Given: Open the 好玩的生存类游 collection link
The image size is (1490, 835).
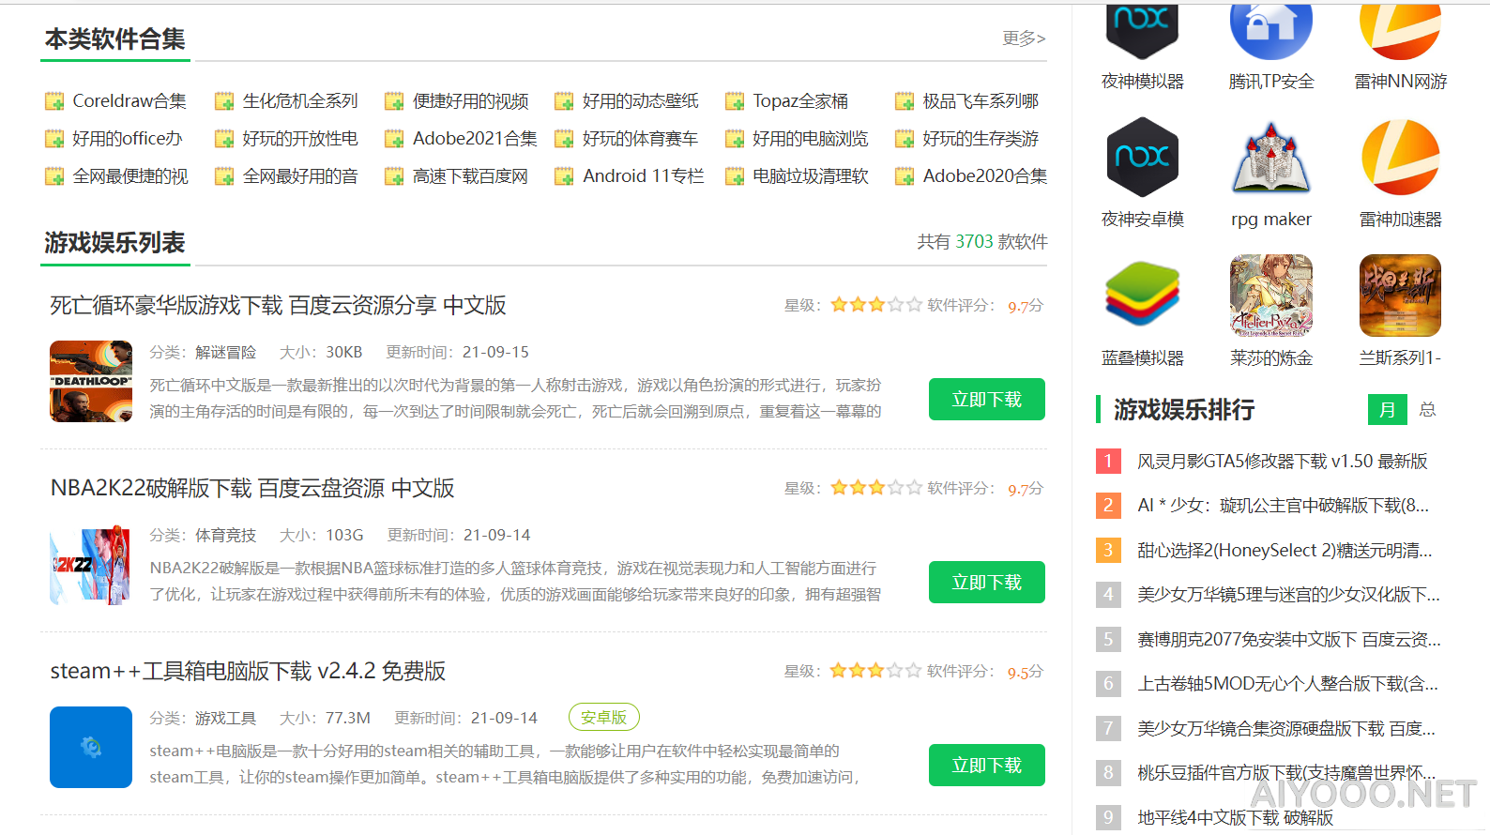Looking at the screenshot, I should (981, 139).
